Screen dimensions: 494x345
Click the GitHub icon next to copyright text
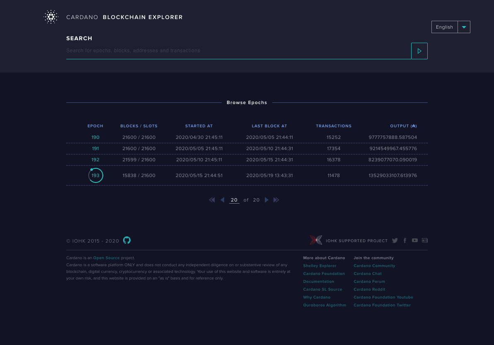[x=127, y=240]
